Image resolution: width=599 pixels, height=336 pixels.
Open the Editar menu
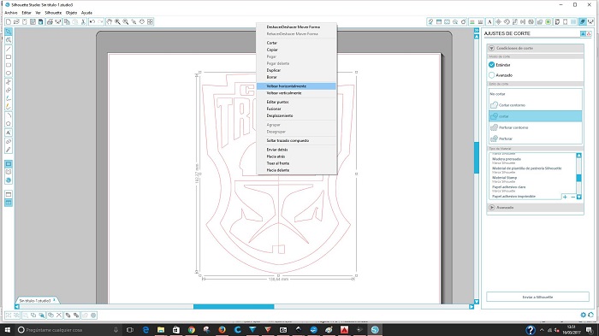[x=27, y=13]
